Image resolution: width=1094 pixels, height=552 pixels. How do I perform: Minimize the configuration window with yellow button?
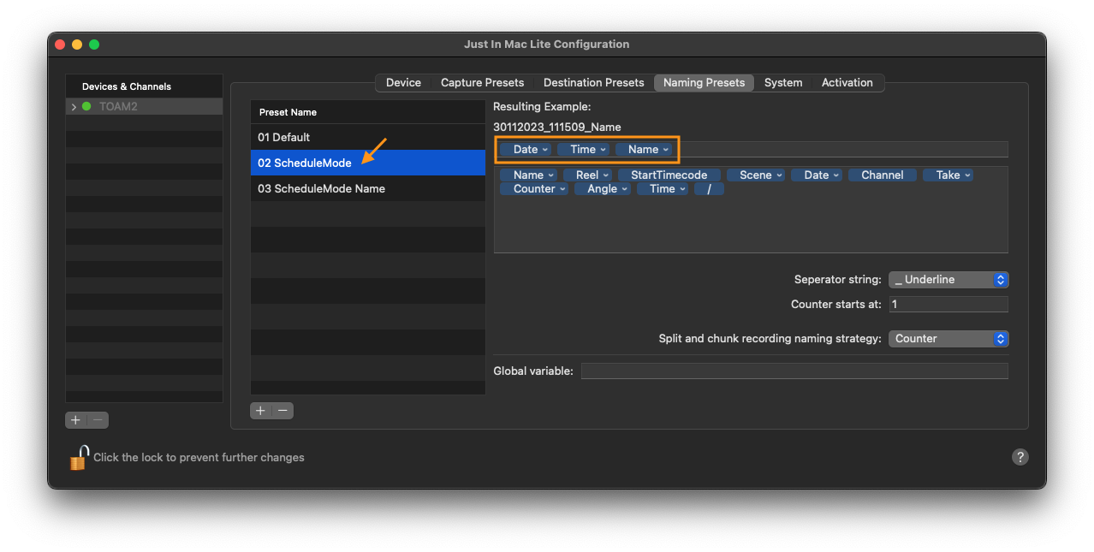click(x=77, y=45)
